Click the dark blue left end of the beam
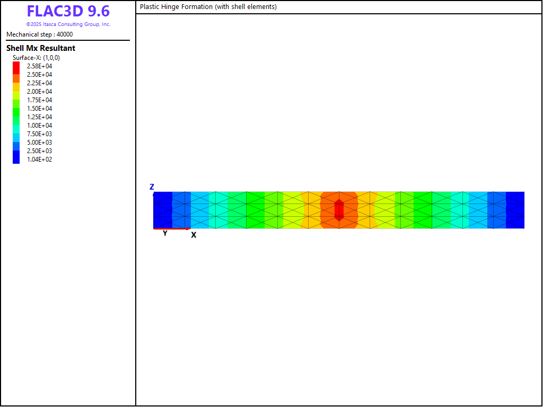The height and width of the screenshot is (407, 543). tap(162, 210)
